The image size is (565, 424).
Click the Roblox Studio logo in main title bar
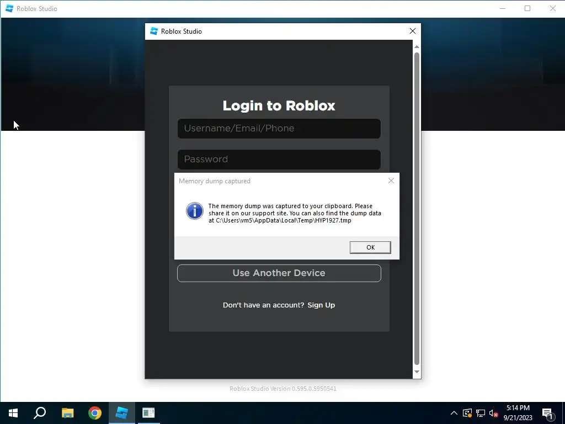click(x=9, y=8)
